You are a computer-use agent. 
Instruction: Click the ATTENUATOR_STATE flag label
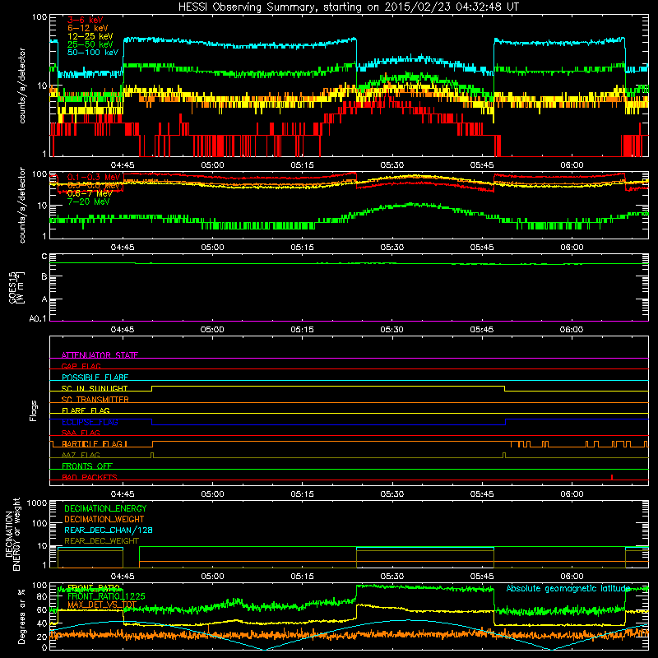tap(100, 355)
